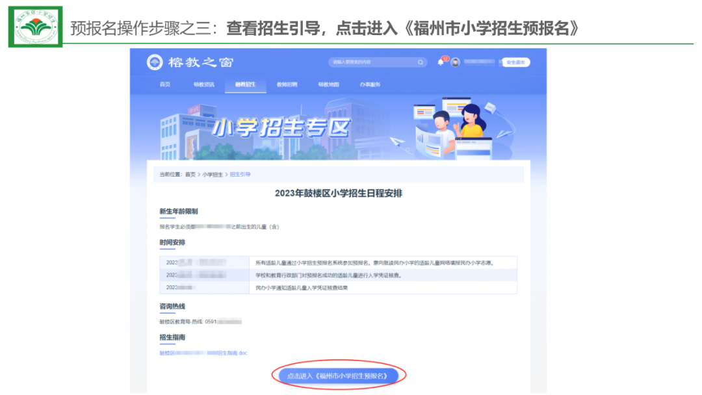Screen dimensions: 702x395
Task: Open the 办事服务 navigation tab
Action: coord(370,84)
